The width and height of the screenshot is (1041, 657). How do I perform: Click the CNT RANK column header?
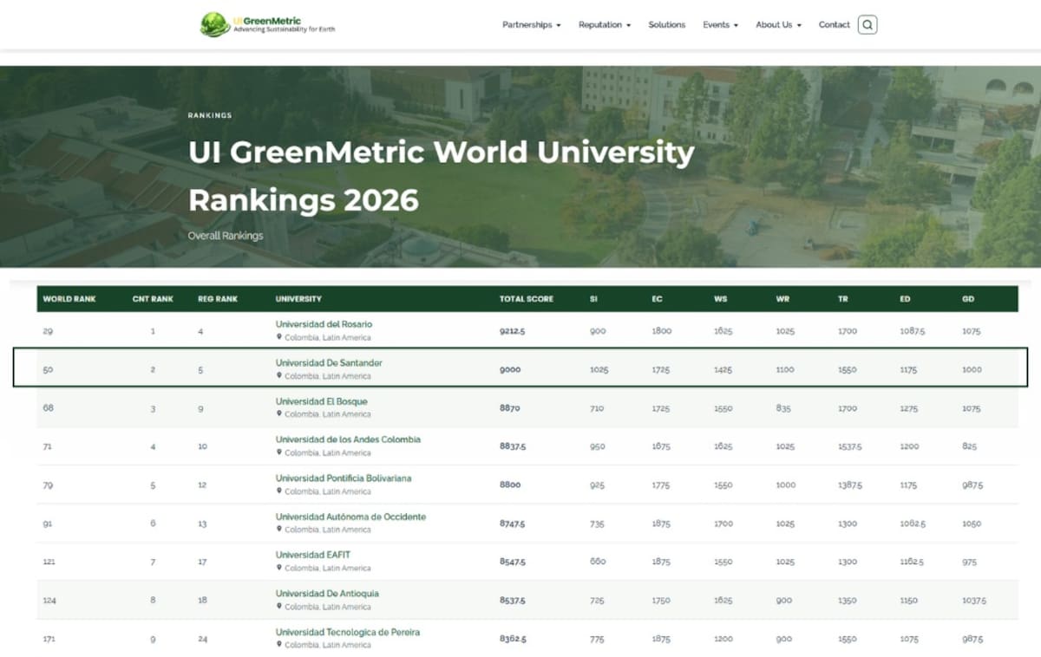coord(153,299)
